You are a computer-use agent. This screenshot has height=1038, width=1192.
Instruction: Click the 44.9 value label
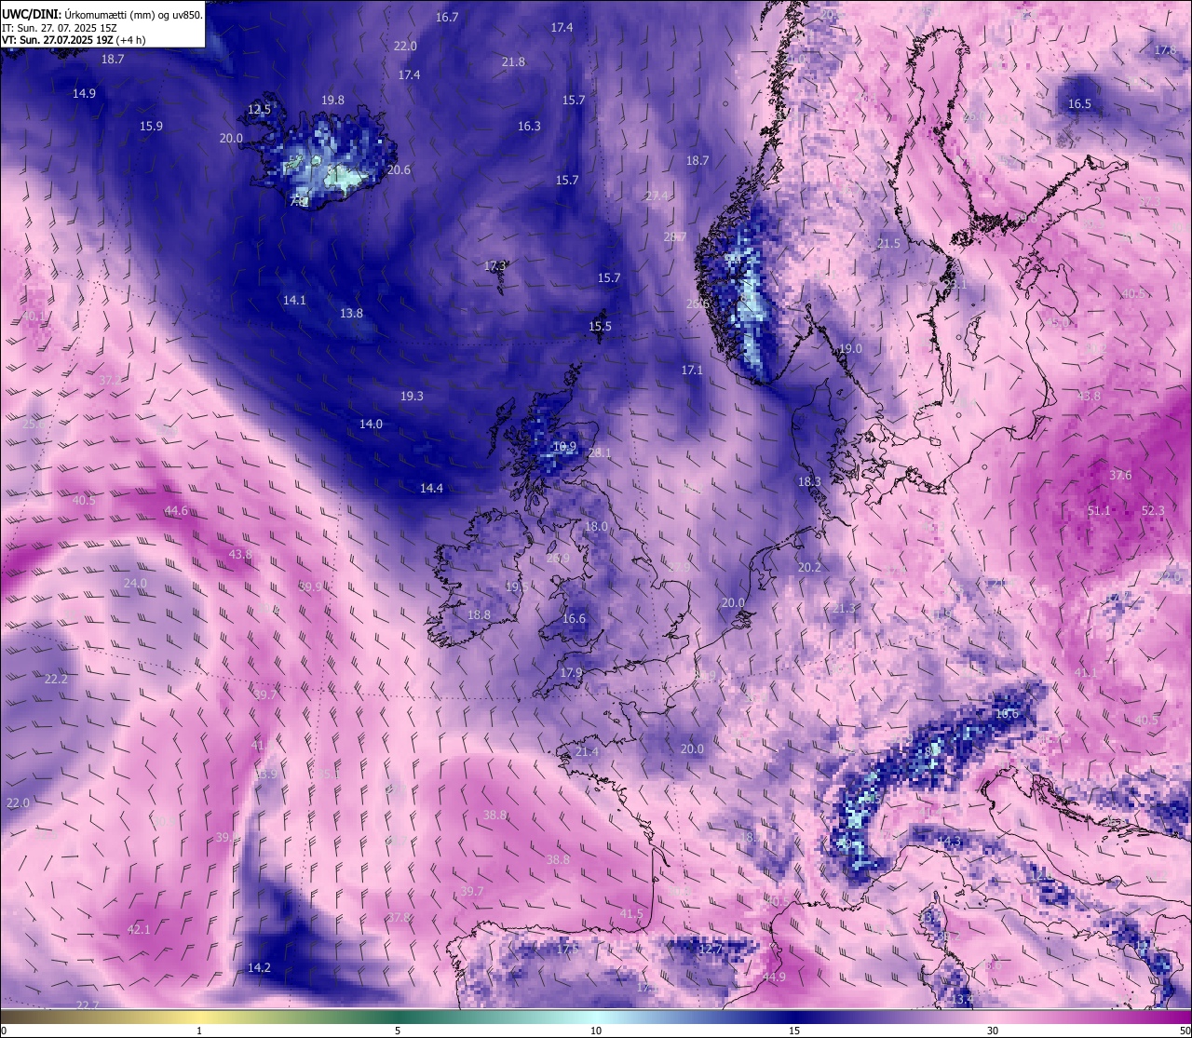[773, 977]
